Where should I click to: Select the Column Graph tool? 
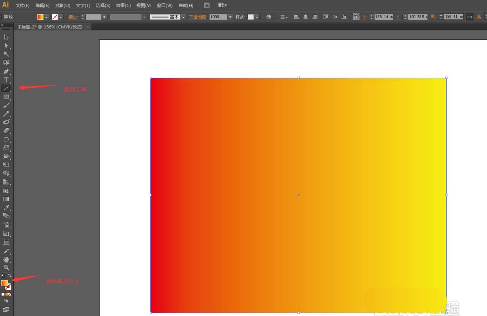[6, 234]
